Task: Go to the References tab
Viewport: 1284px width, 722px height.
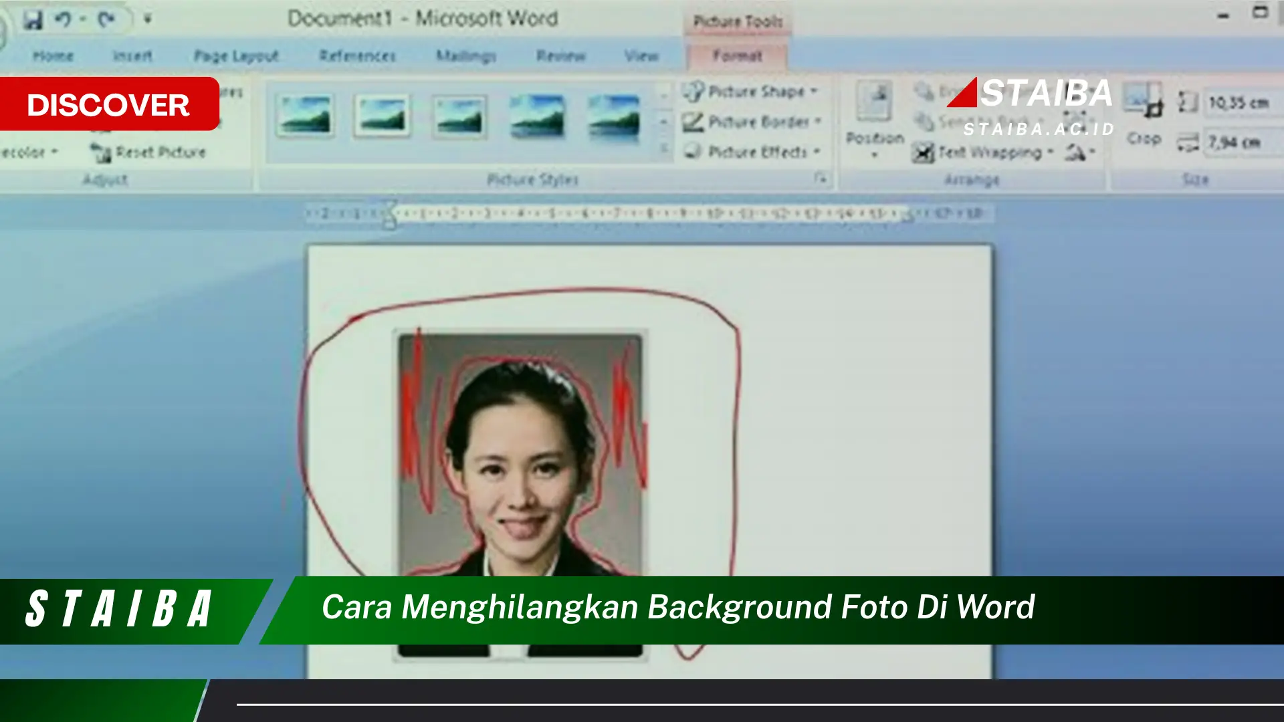Action: pos(358,56)
